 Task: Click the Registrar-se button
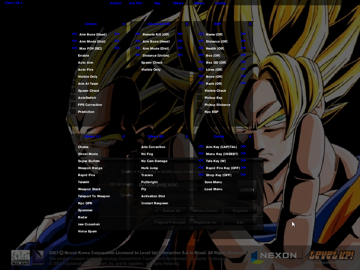click(x=206, y=222)
